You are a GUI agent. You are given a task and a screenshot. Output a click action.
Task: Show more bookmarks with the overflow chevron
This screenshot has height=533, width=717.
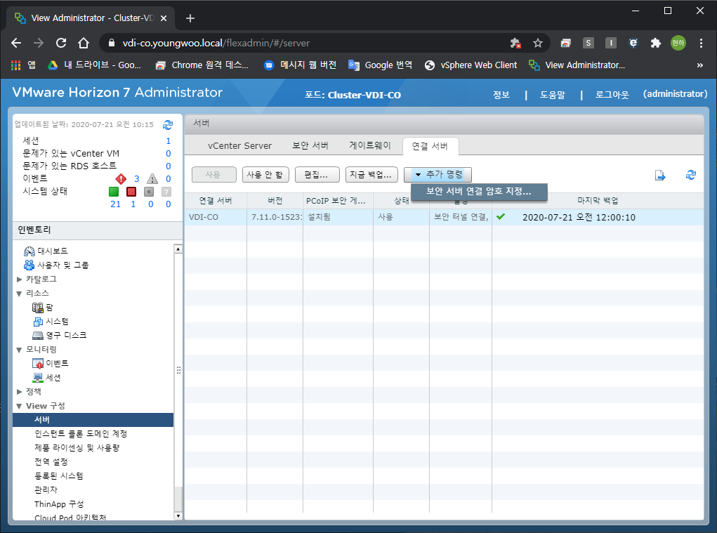tap(699, 65)
